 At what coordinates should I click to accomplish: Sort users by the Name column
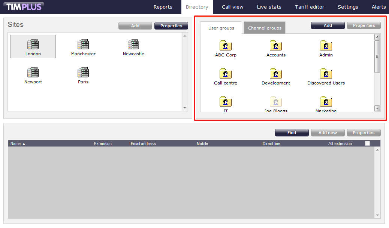click(x=18, y=144)
